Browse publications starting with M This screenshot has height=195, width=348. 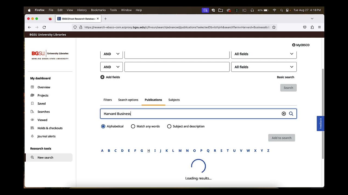(180, 151)
